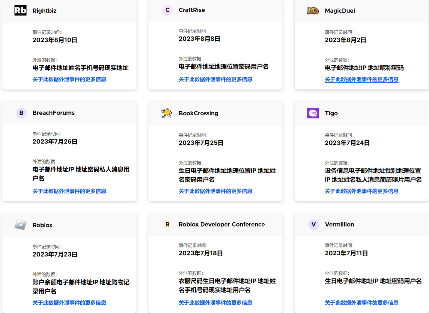Click CraftRise leaked data list text
This screenshot has width=429, height=313.
click(224, 67)
